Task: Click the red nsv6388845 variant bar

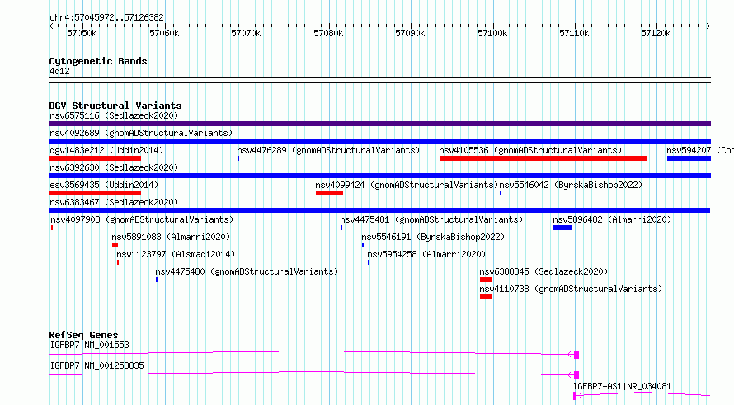Action: (486, 280)
